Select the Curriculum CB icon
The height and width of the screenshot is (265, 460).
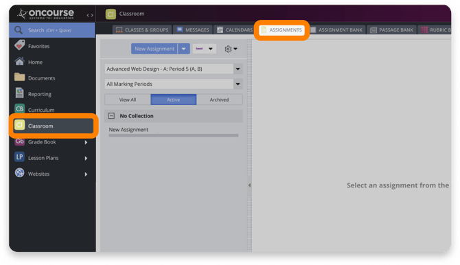point(20,109)
